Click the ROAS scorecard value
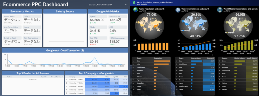Screen dimensions: 259x96 click(x=115, y=42)
